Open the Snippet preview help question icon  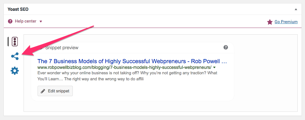[225, 47]
